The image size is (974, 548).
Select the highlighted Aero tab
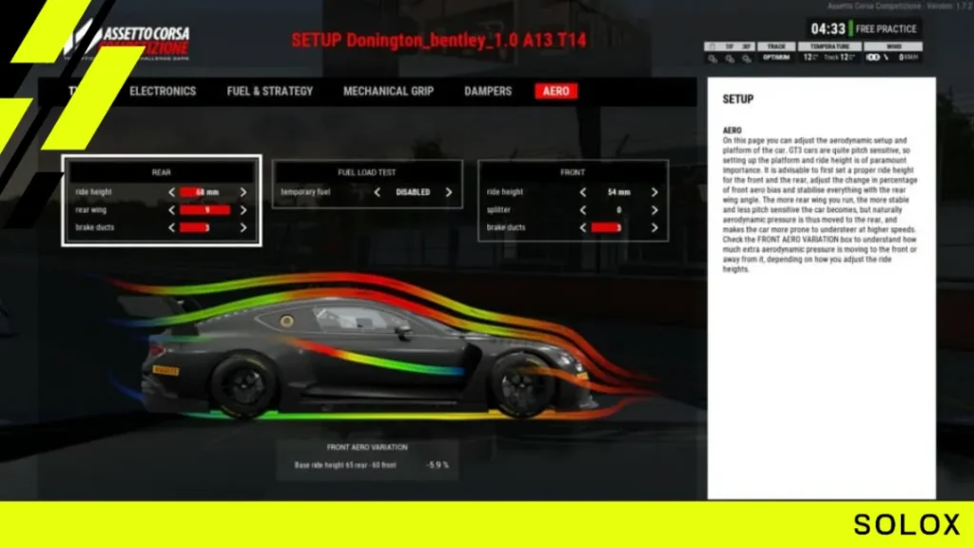[x=555, y=91]
